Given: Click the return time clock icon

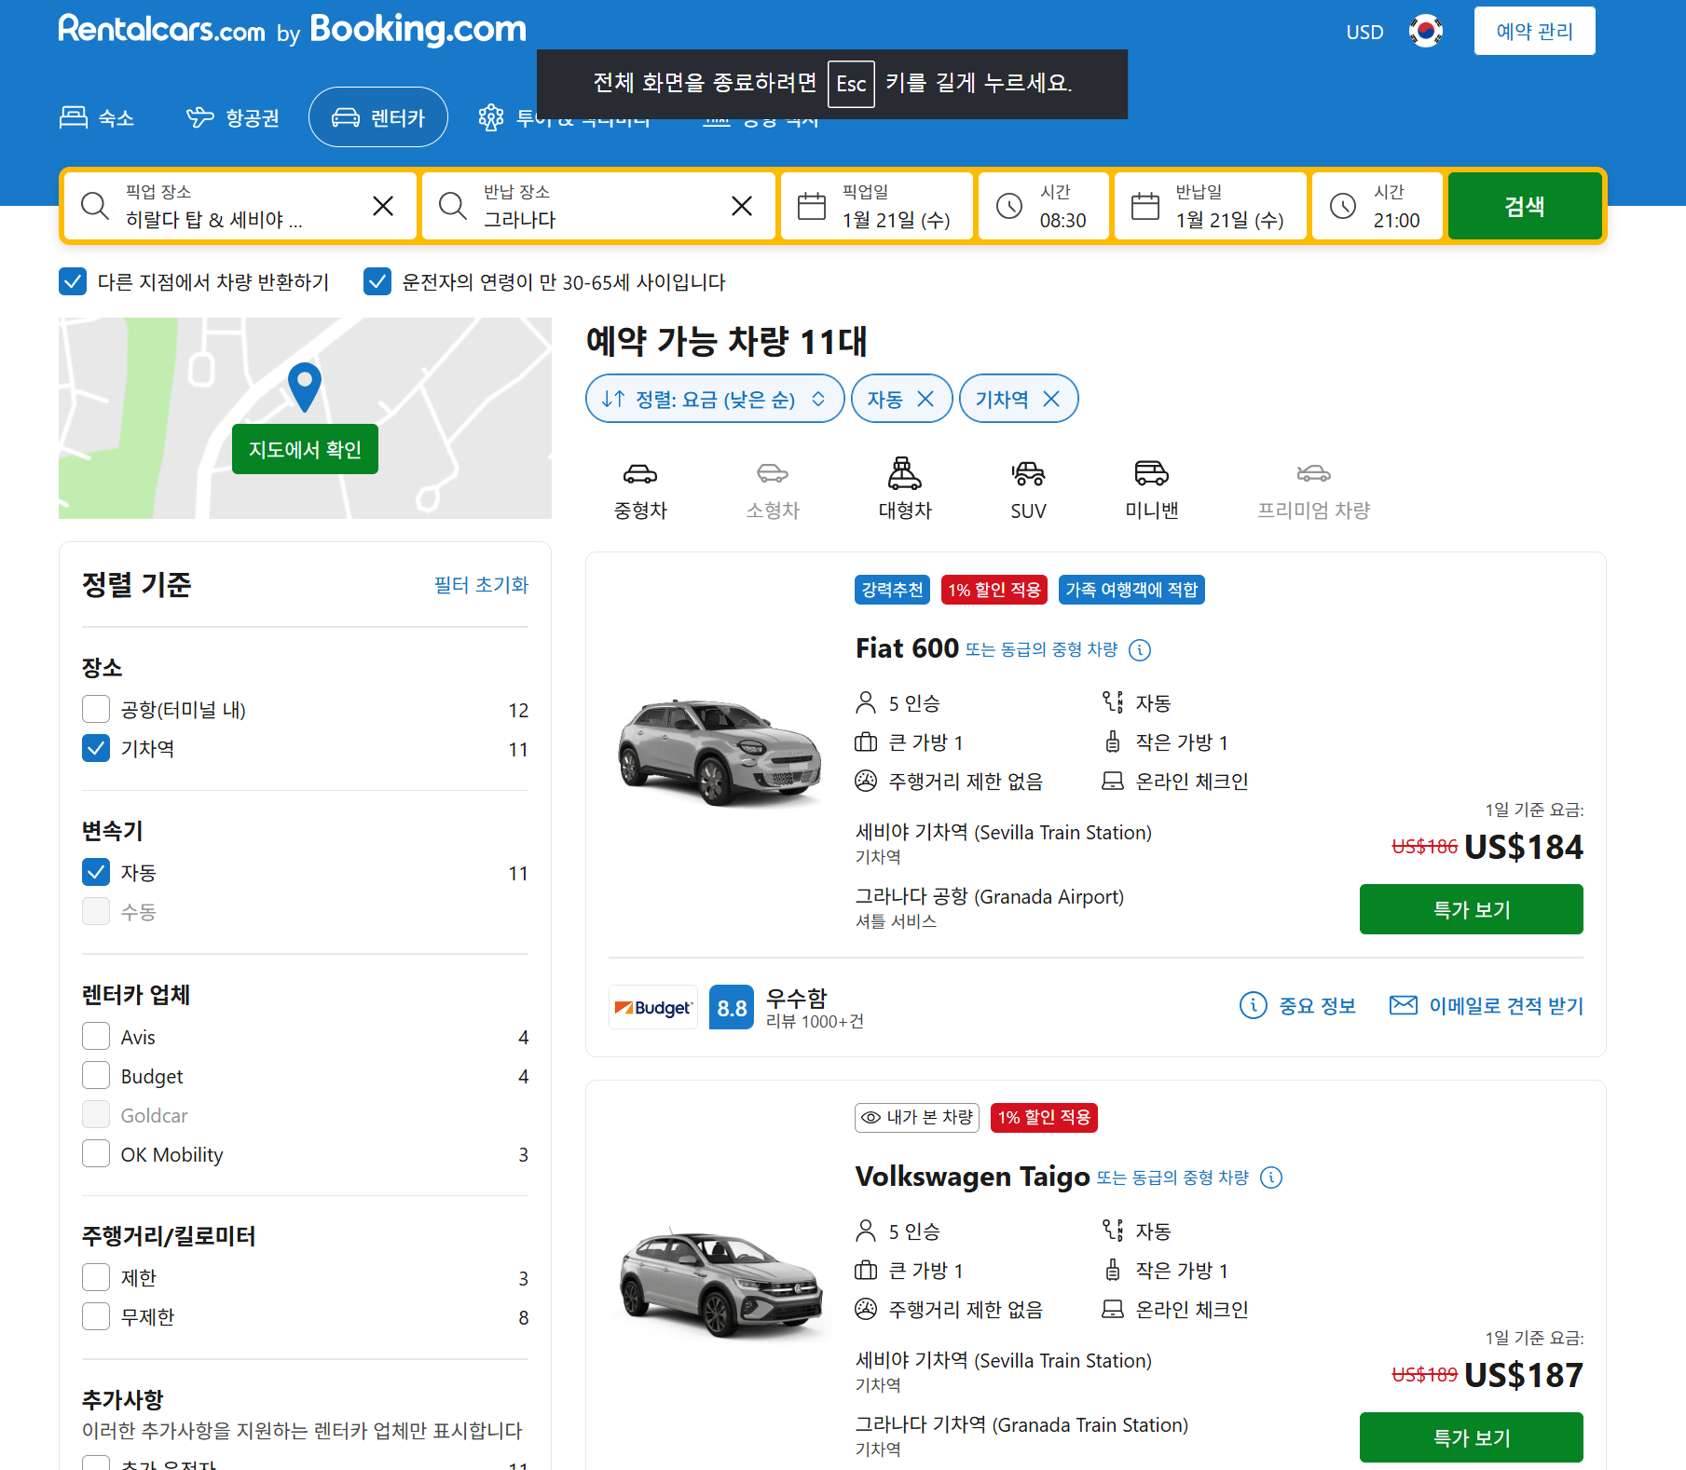Looking at the screenshot, I should [x=1343, y=206].
